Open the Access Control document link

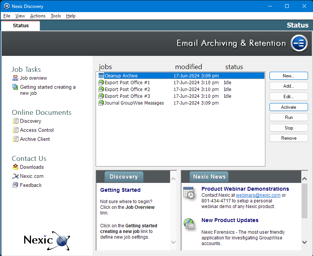tap(37, 130)
